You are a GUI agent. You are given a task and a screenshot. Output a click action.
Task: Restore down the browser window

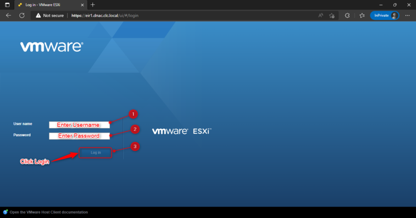point(395,5)
